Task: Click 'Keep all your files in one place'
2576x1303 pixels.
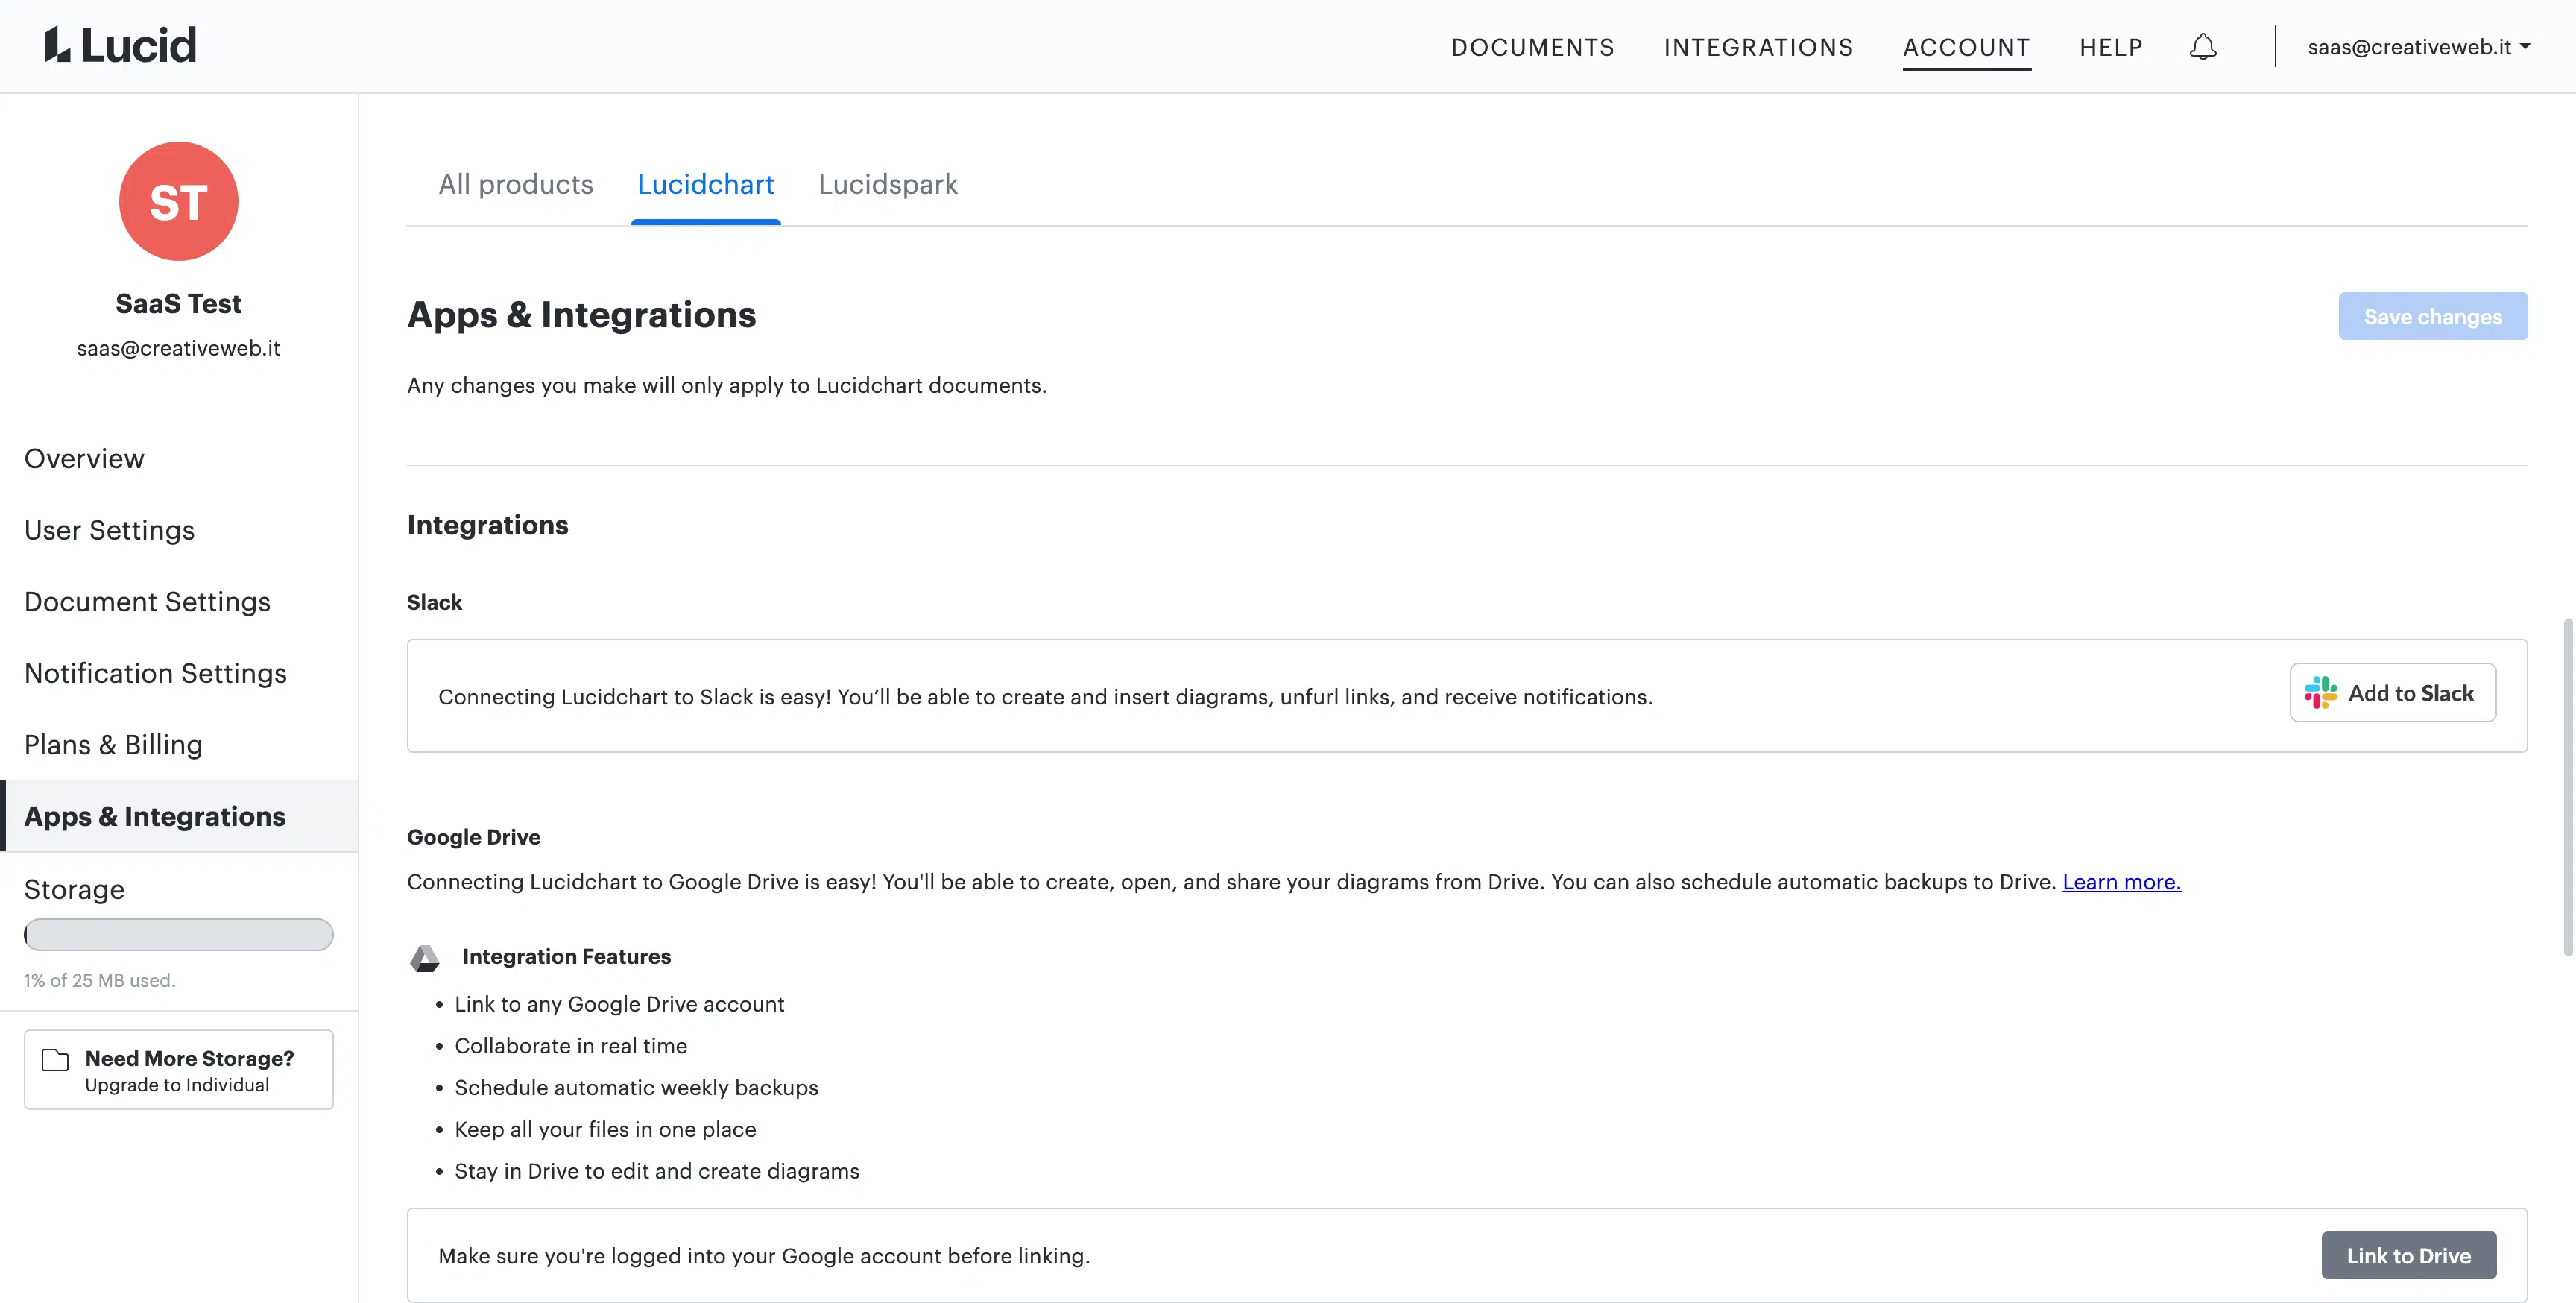Action: pos(605,1129)
